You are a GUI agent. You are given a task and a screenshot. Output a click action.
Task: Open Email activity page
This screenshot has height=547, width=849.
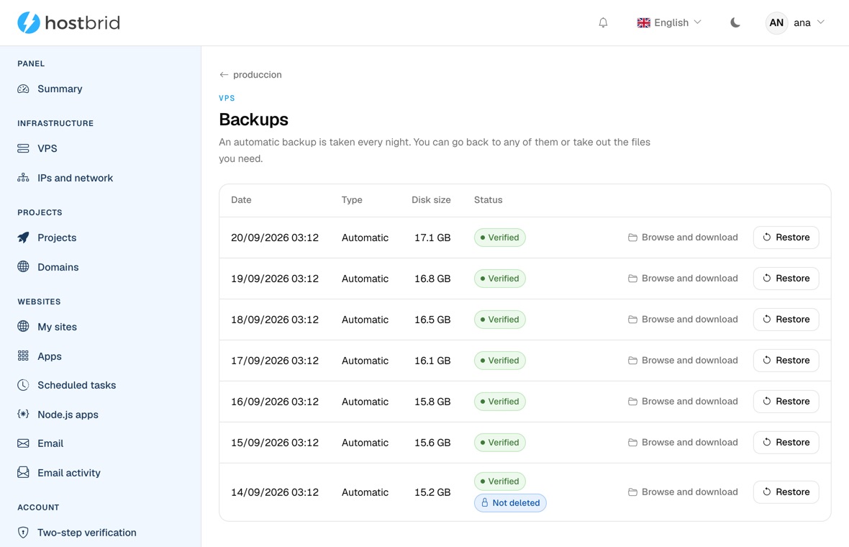tap(69, 473)
